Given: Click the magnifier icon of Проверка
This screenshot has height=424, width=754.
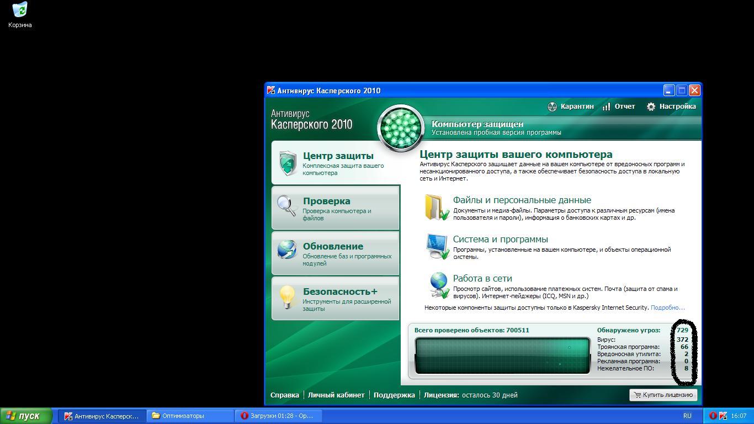Looking at the screenshot, I should tap(286, 206).
